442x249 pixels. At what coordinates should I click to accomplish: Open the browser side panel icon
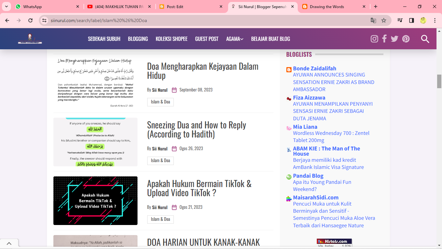[412, 20]
